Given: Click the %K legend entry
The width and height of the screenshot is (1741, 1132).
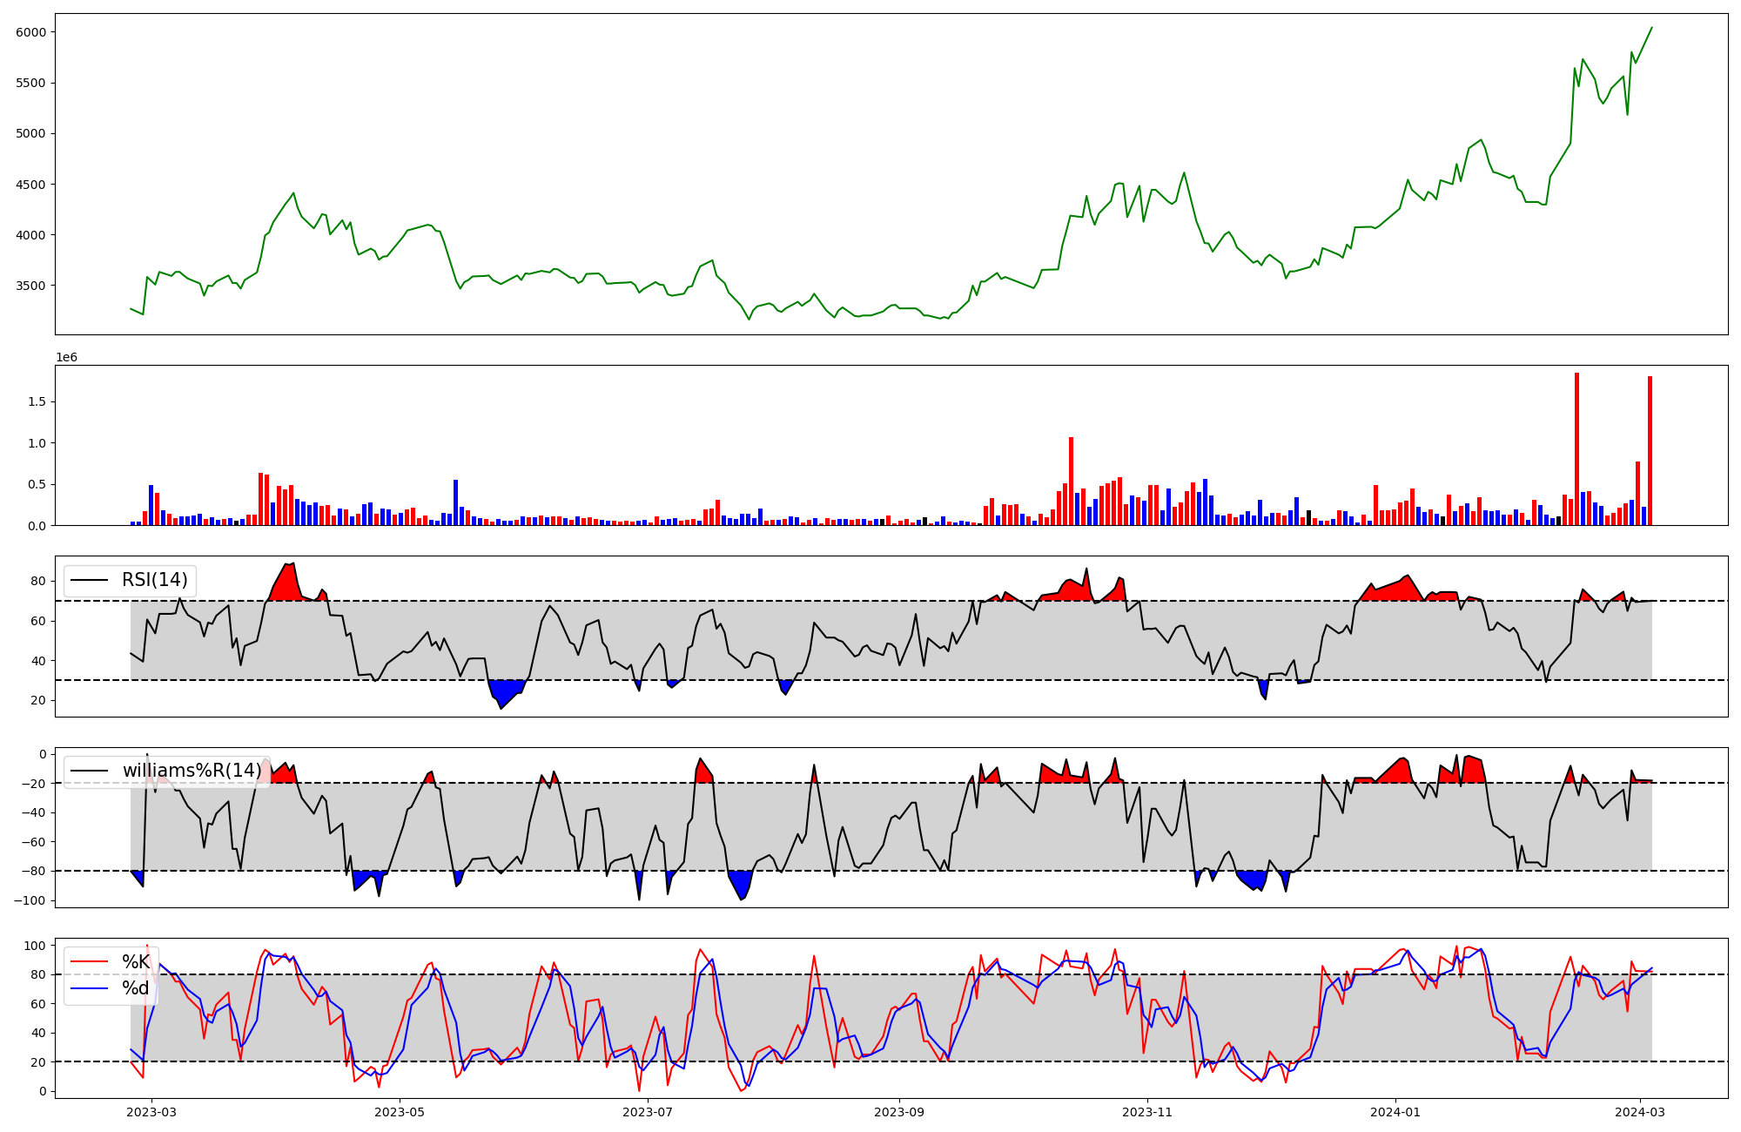Looking at the screenshot, I should coord(136,961).
